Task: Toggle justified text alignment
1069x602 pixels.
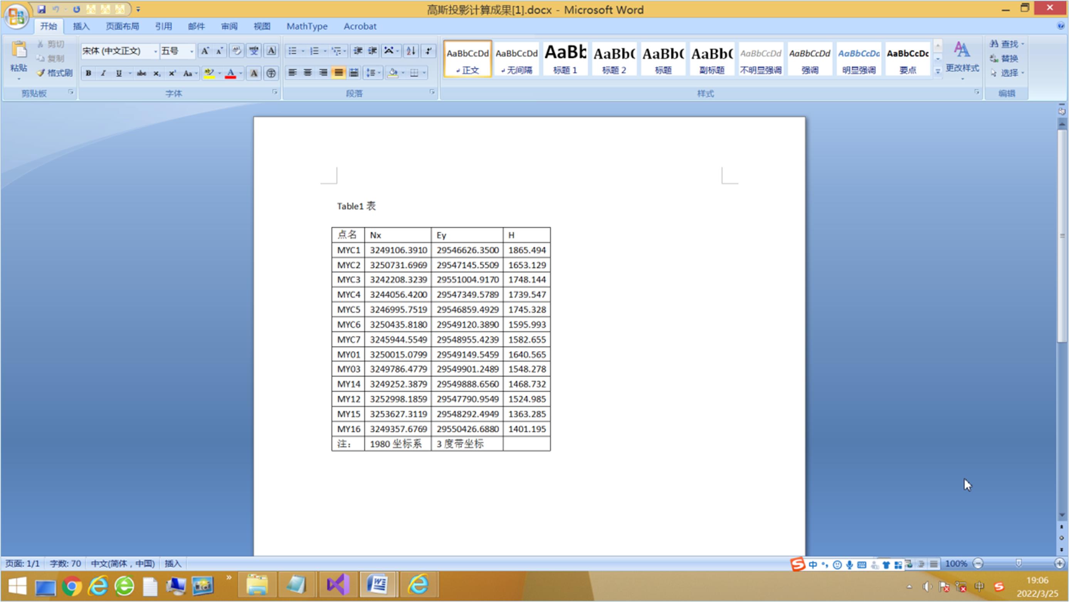Action: click(339, 73)
